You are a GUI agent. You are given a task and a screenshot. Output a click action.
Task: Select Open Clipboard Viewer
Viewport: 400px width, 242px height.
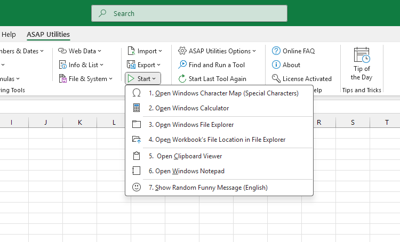point(219,156)
